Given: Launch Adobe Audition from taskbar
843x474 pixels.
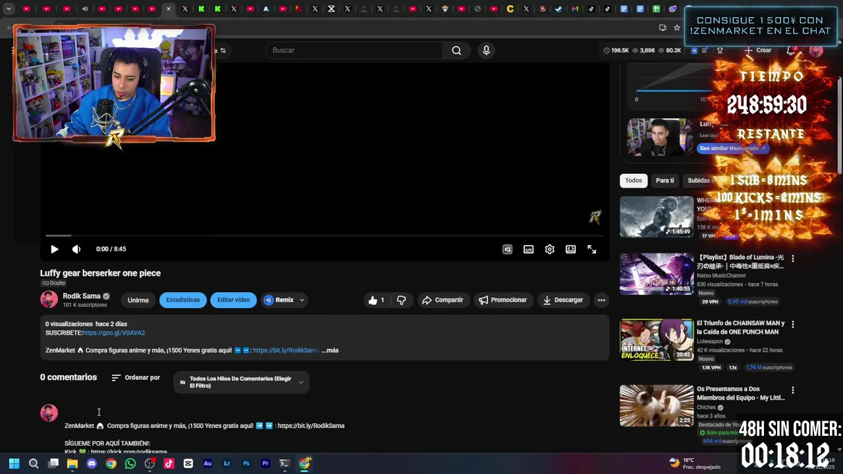Looking at the screenshot, I should tap(207, 463).
